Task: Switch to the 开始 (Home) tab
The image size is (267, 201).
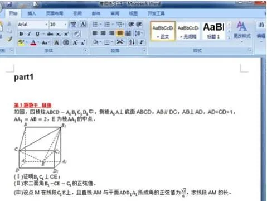Action: click(13, 13)
